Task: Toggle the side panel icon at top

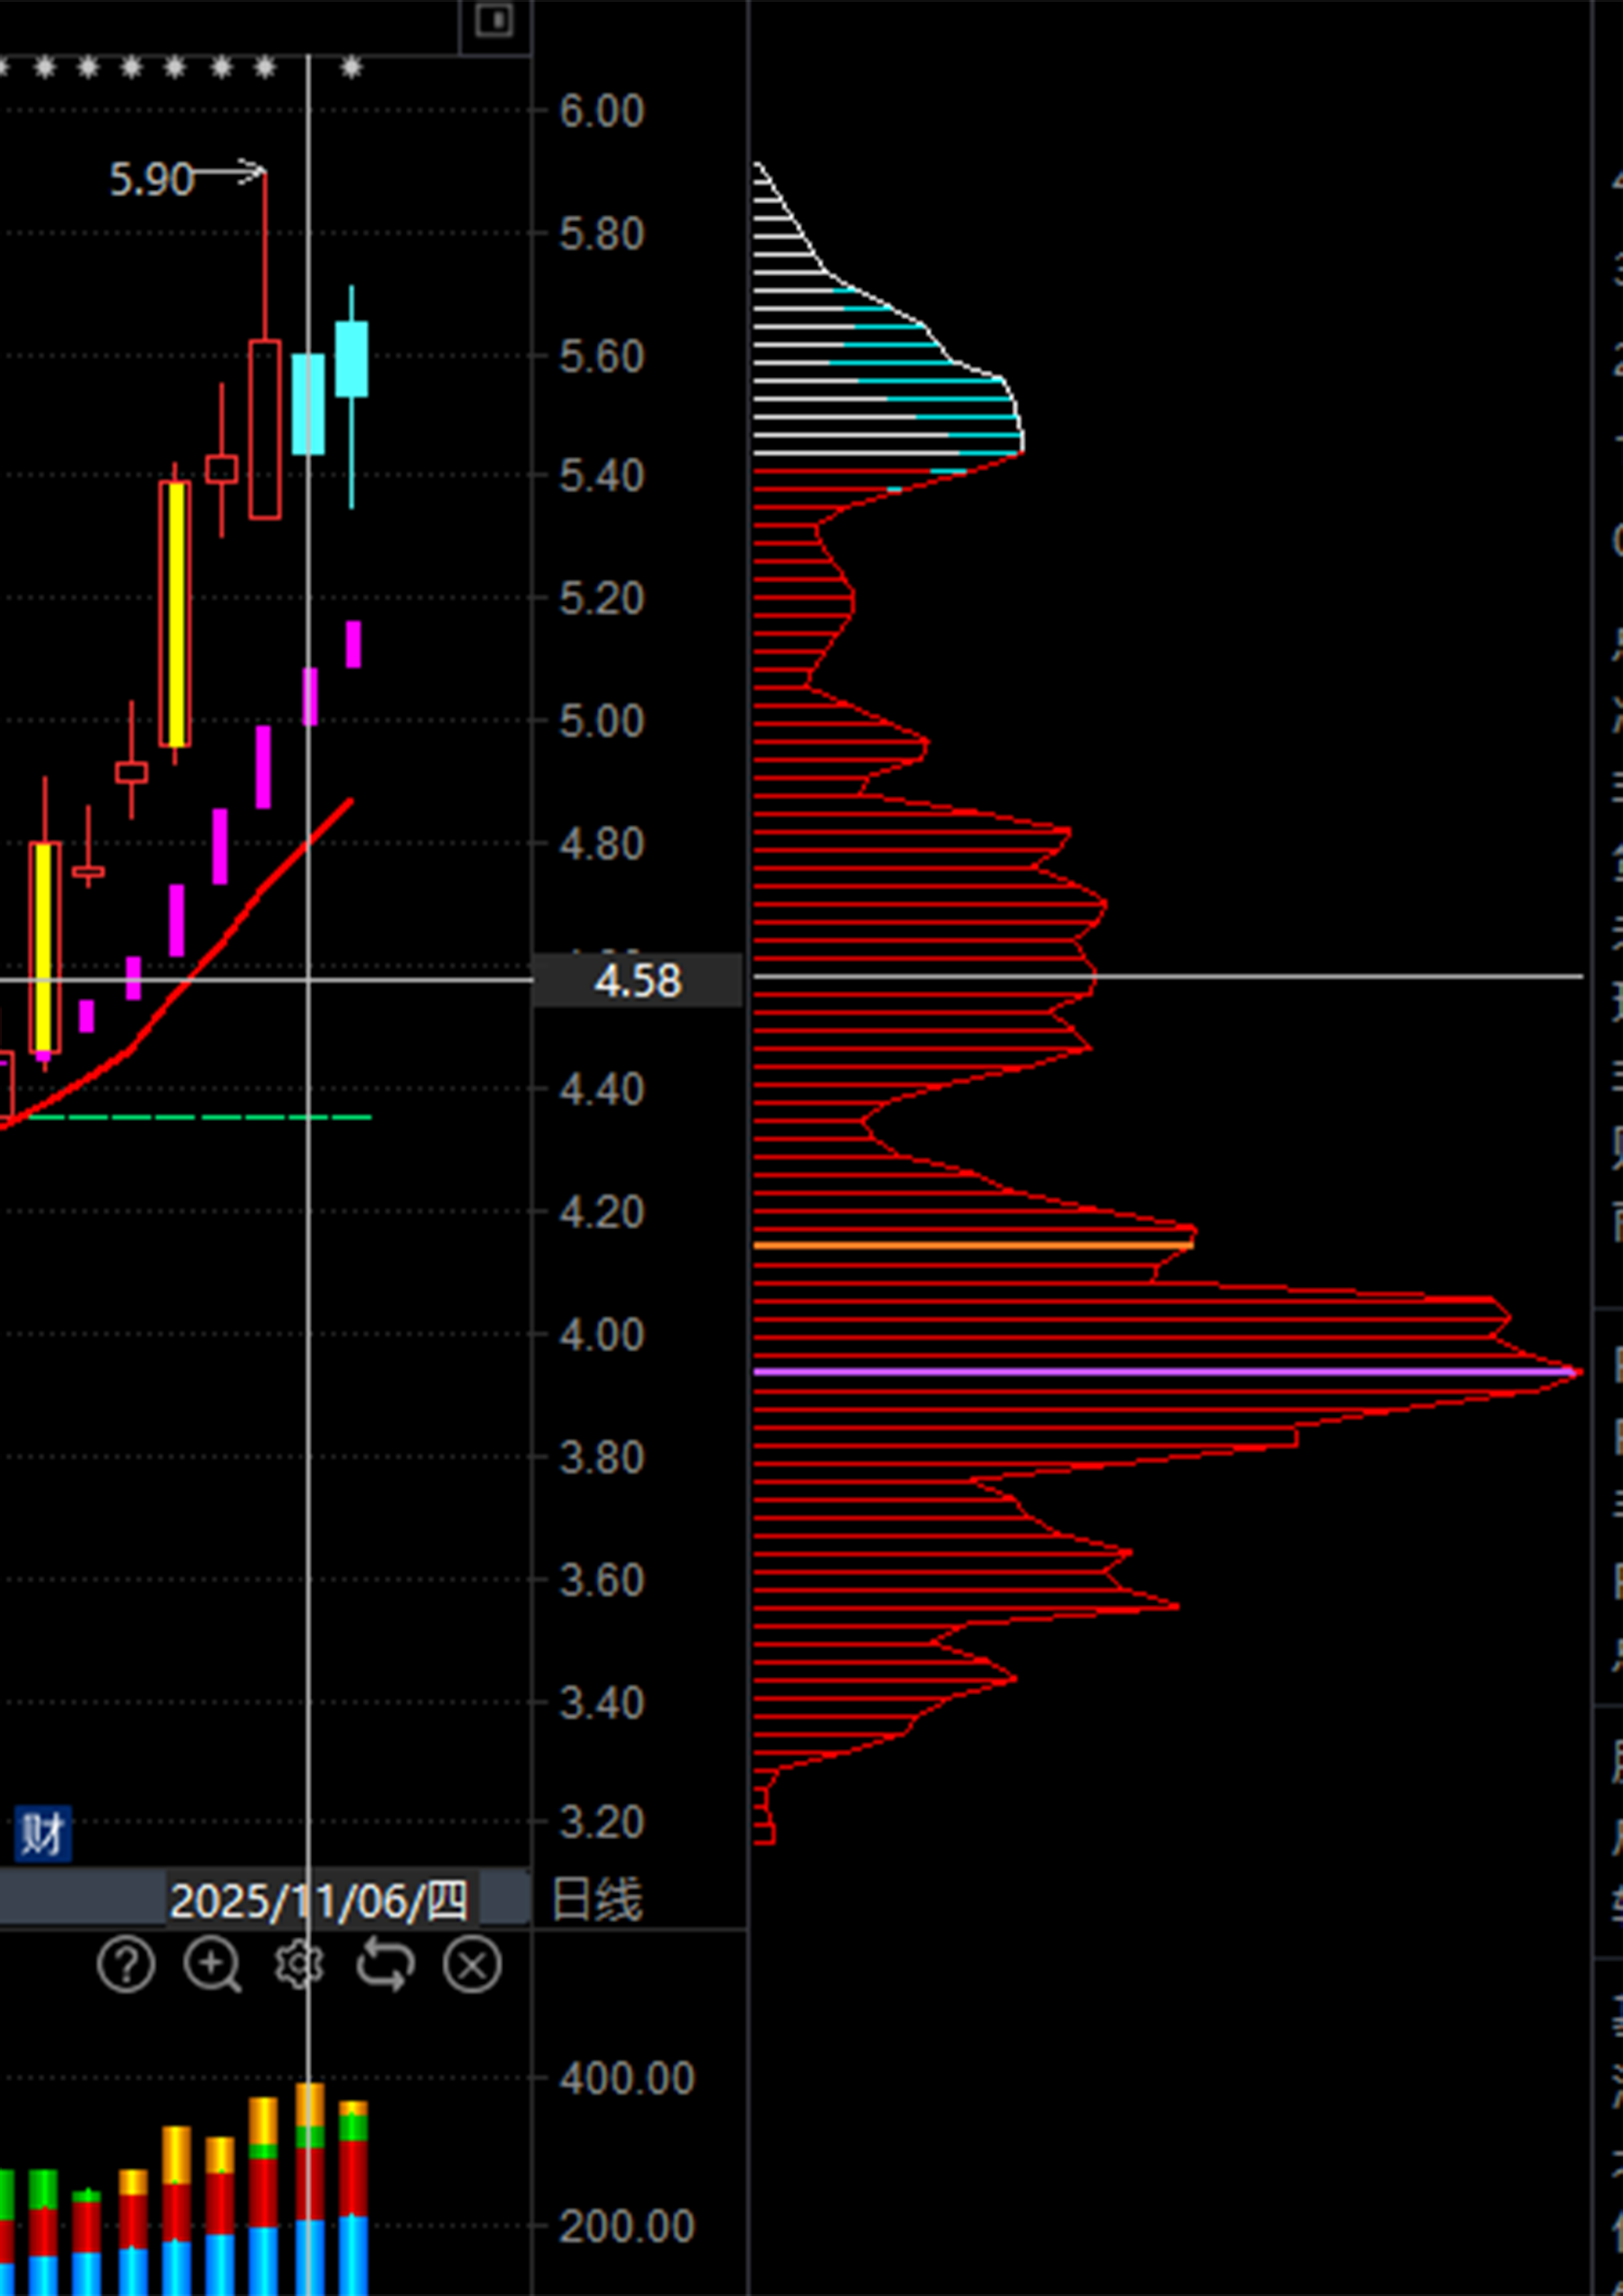Action: [x=495, y=20]
